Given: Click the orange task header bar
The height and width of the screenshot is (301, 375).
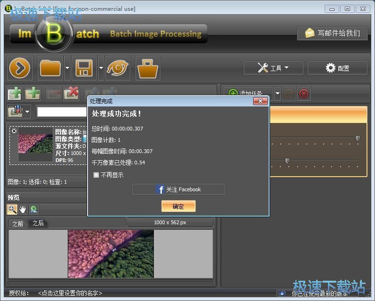Looking at the screenshot, I should [x=319, y=115].
